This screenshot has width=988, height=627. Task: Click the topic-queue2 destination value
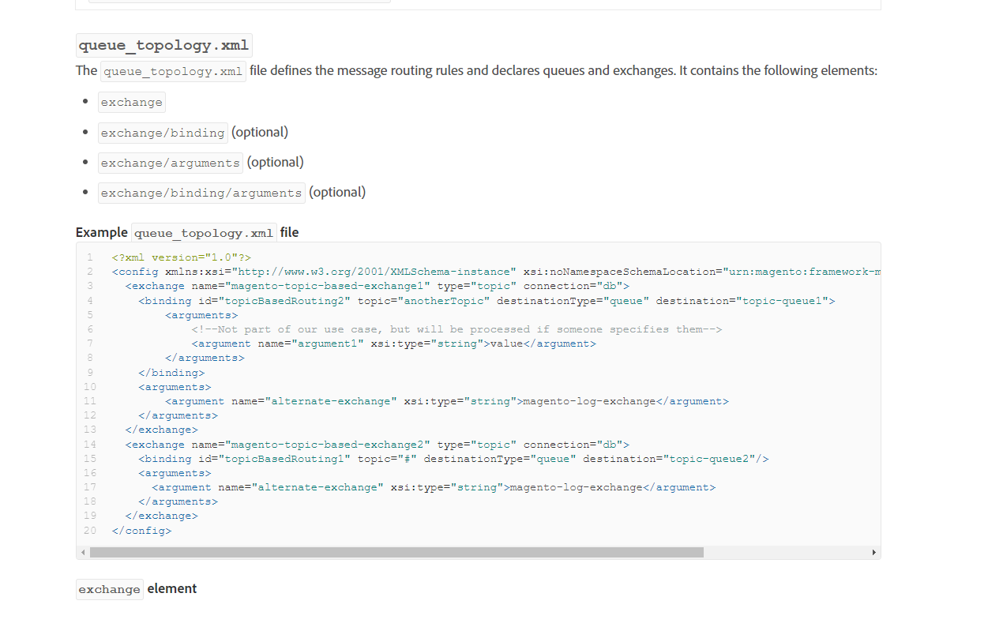[x=710, y=459]
